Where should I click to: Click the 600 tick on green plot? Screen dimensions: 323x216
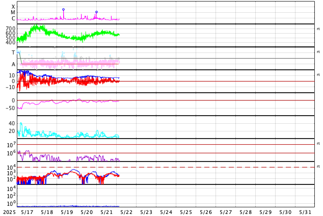pyautogui.click(x=11, y=33)
